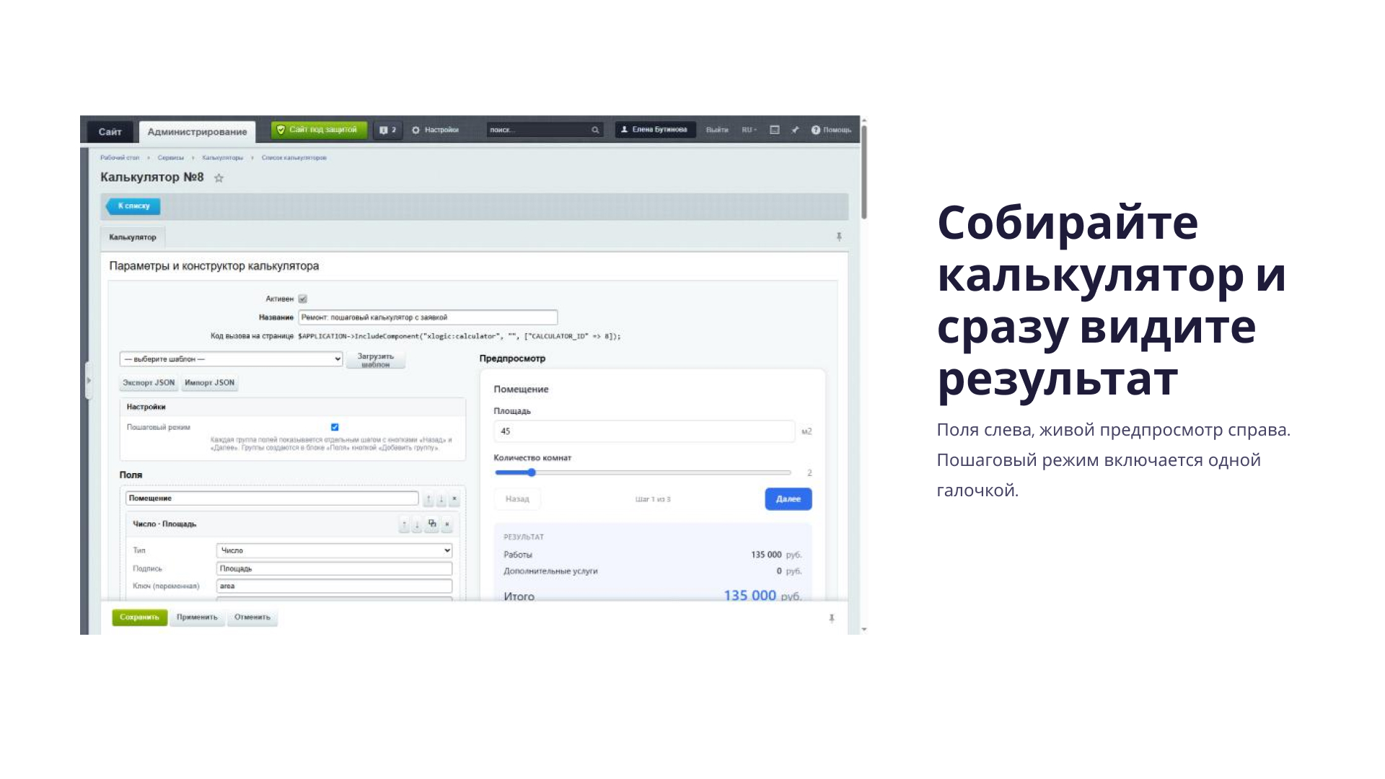
Task: Open Помощь help in the top bar
Action: pyautogui.click(x=831, y=130)
